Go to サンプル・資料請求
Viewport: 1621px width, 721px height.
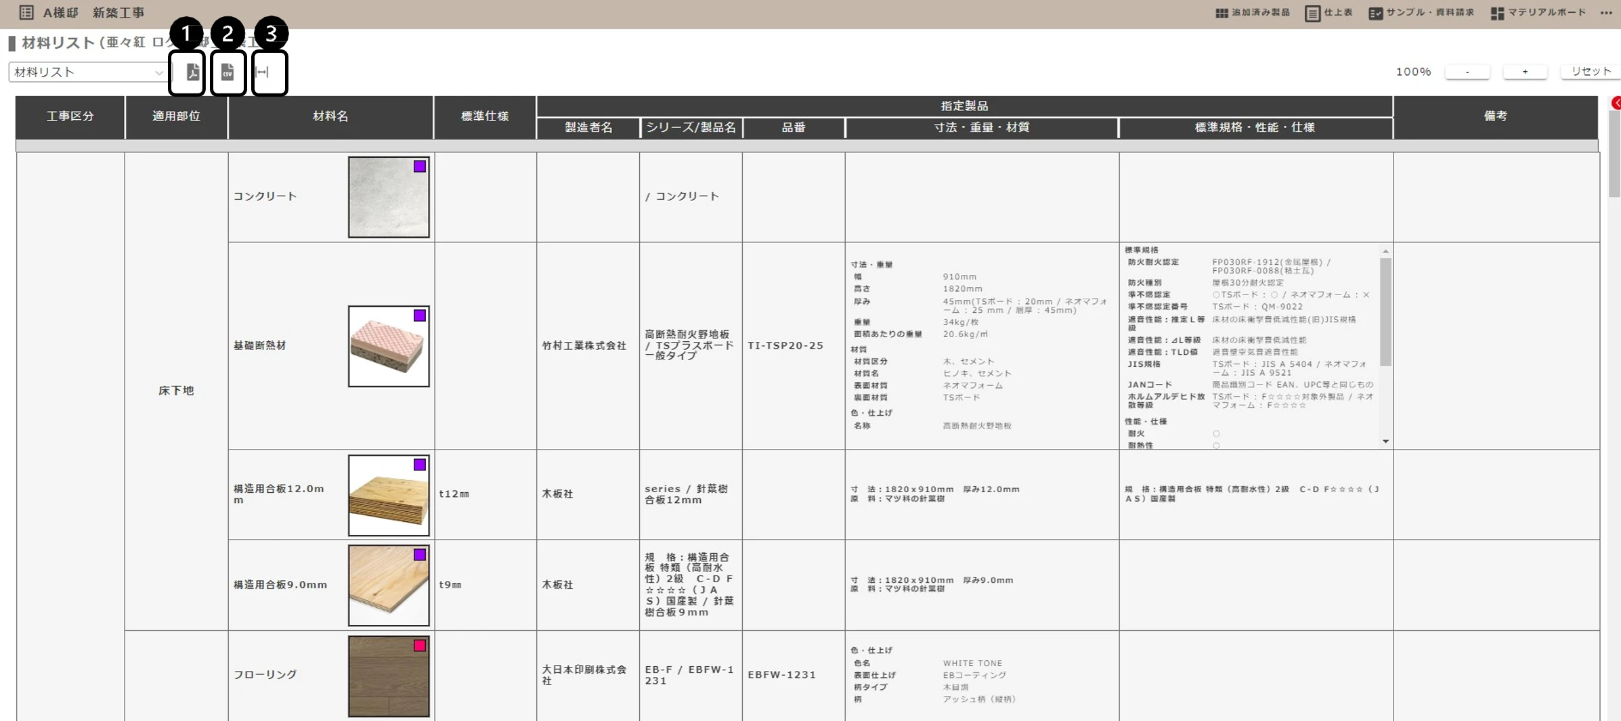coord(1421,13)
